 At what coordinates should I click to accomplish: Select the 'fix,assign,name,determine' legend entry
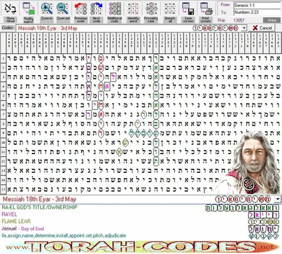point(63,236)
